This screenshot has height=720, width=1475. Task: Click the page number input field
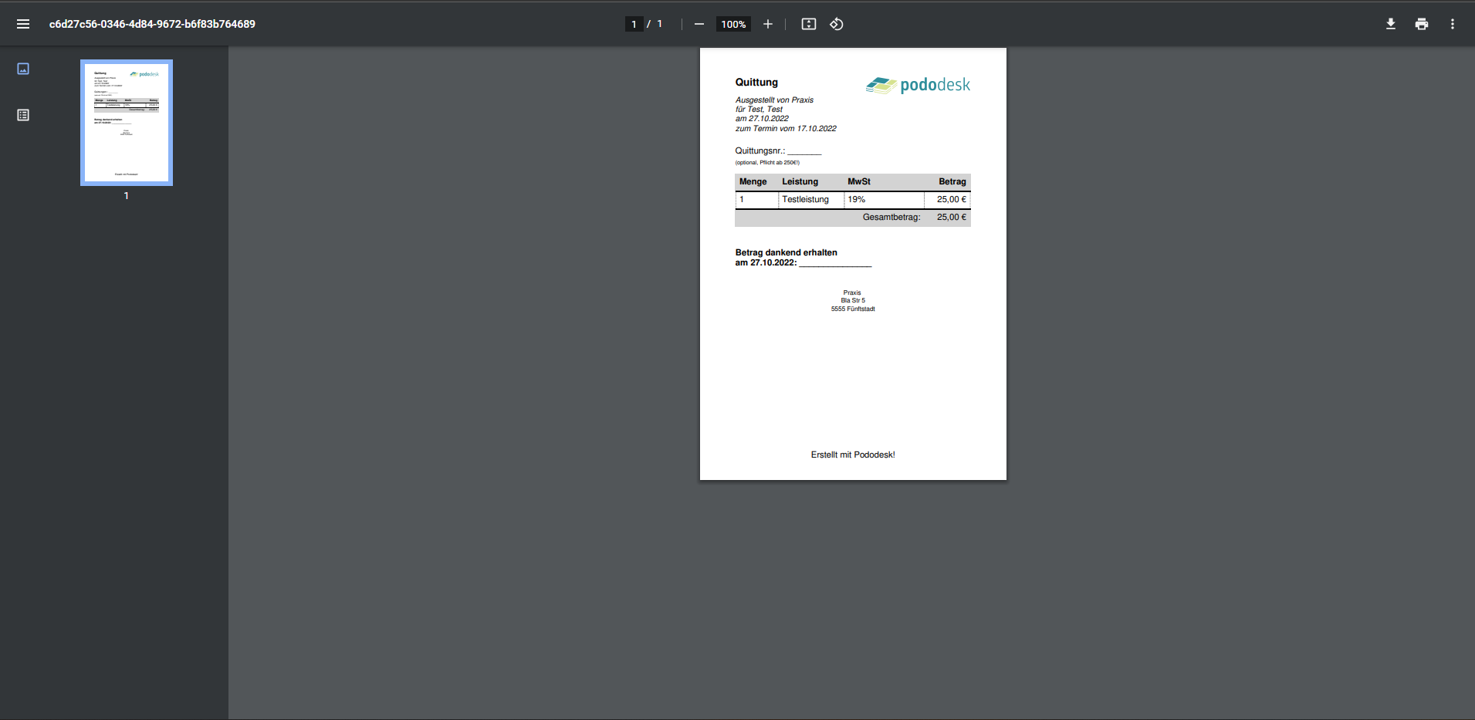coord(634,24)
